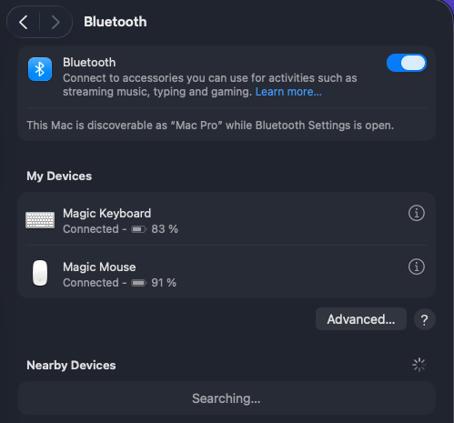Click the Searching... nearby devices box
454x423 pixels.
click(x=227, y=398)
